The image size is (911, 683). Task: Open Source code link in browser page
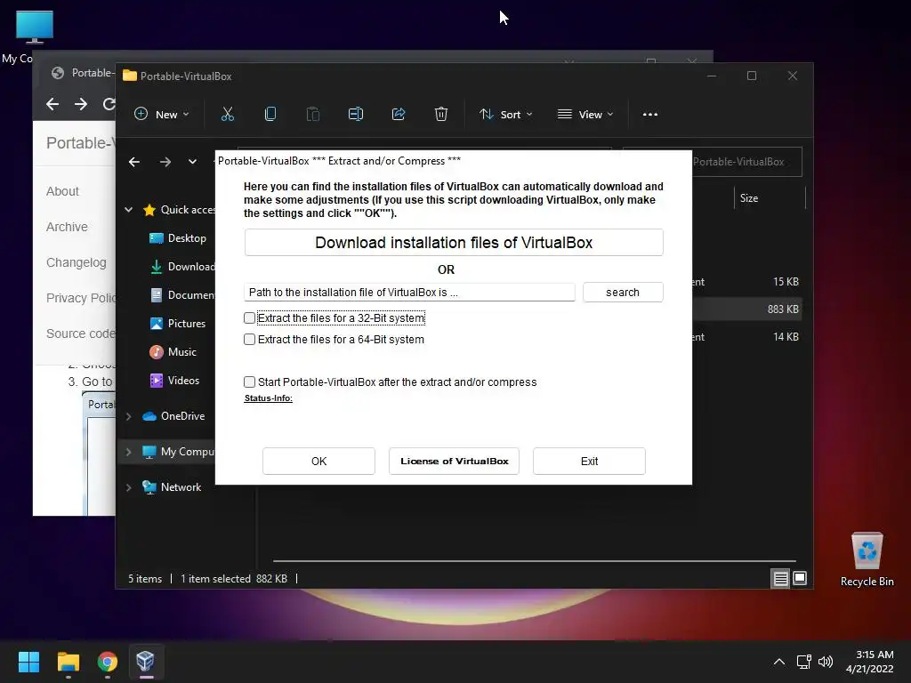(80, 333)
